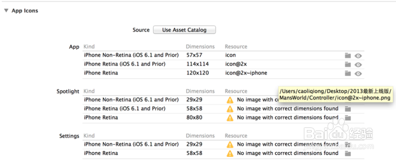Click 'No image with correct dimensions found' for Spotlight 80x80

pos(288,117)
